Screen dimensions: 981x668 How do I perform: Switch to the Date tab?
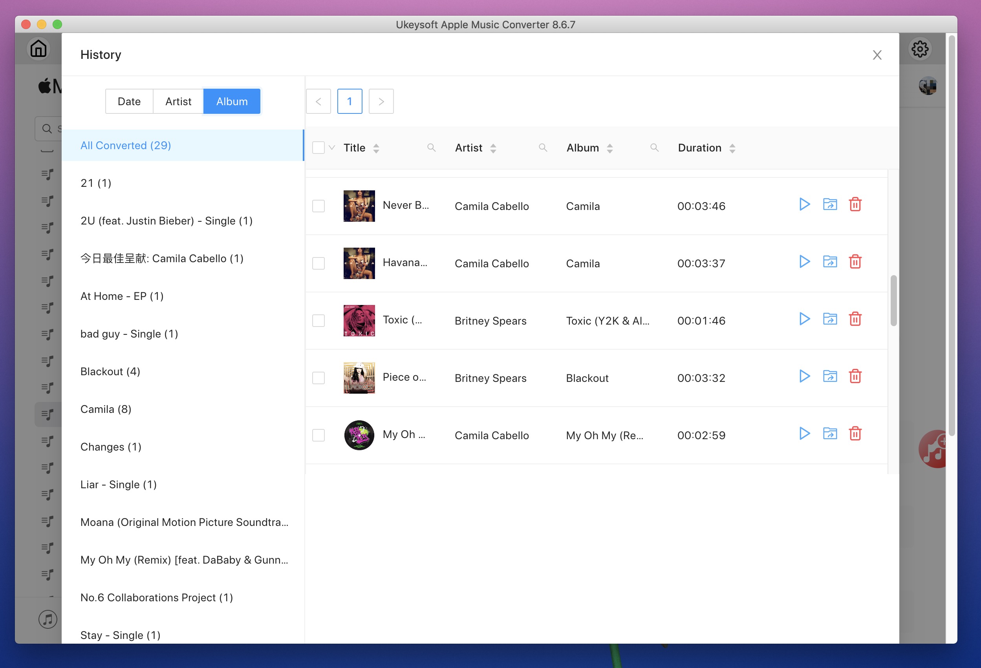[x=129, y=102]
